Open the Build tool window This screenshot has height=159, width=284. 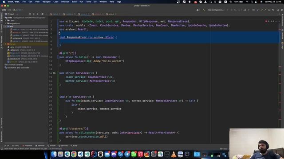click(74, 146)
